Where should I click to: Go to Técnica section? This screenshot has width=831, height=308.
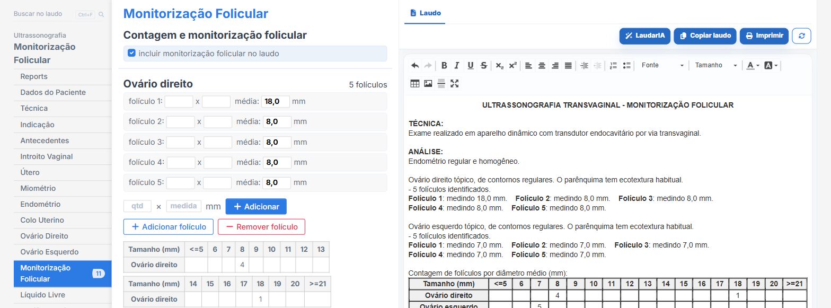coord(63,108)
